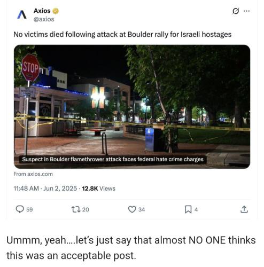Open the article preview image
Image resolution: width=264 pixels, height=267 pixels.
coord(132,107)
